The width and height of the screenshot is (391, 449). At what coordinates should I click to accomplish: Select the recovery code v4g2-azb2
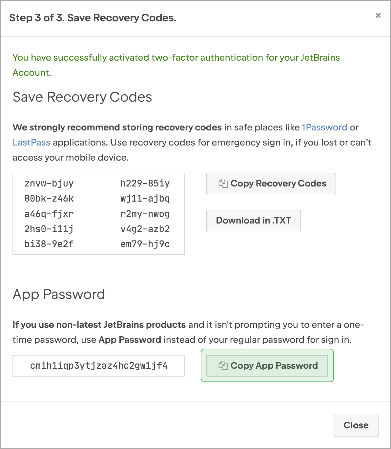[x=145, y=229]
